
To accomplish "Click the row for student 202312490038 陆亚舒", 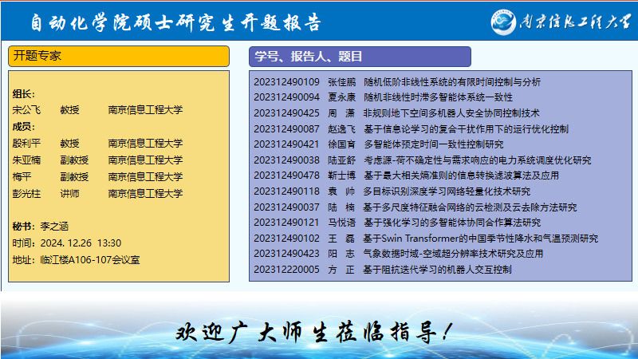I will (422, 160).
